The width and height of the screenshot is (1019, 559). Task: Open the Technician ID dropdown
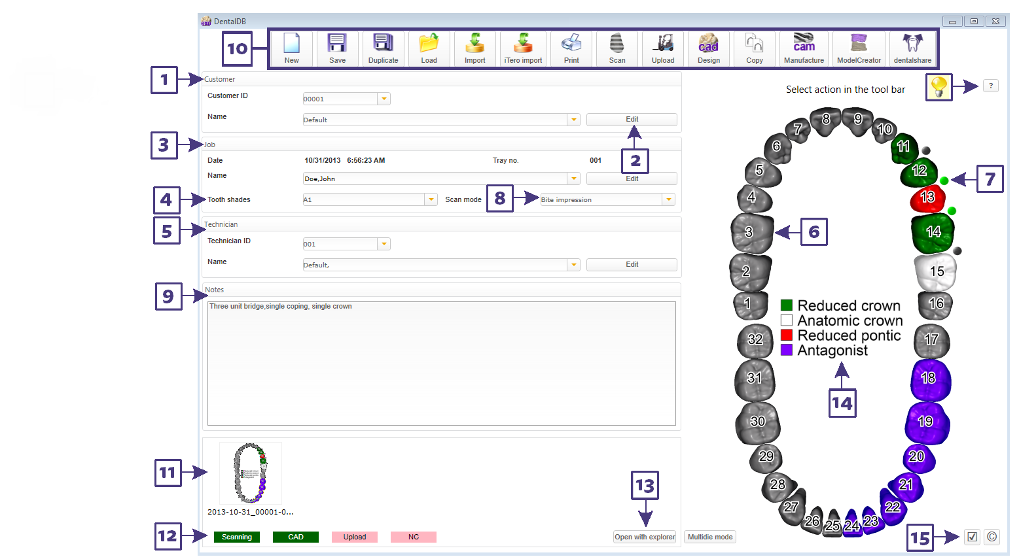[x=384, y=244]
